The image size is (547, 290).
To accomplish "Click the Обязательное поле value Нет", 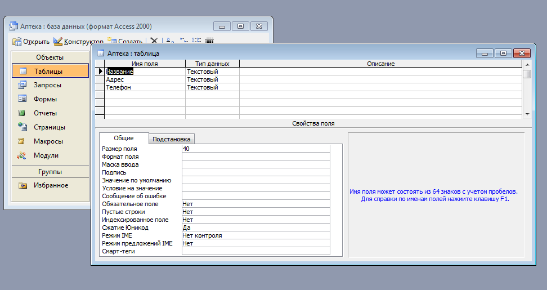I will click(255, 204).
